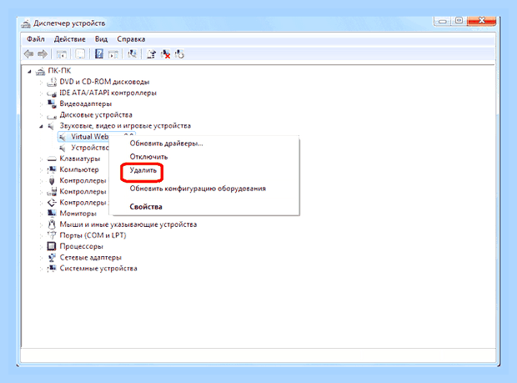Click the Back arrow in the toolbar

coord(28,53)
